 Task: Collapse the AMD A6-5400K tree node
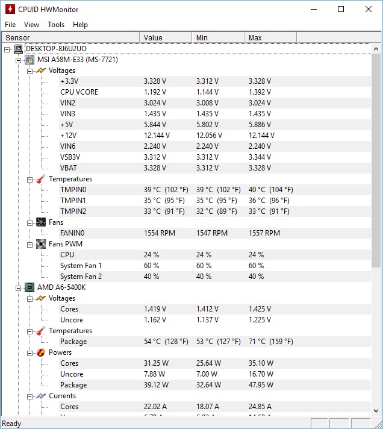18,287
